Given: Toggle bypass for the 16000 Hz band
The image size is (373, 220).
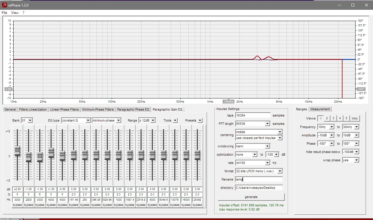Looking at the screenshot, I should 186,205.
